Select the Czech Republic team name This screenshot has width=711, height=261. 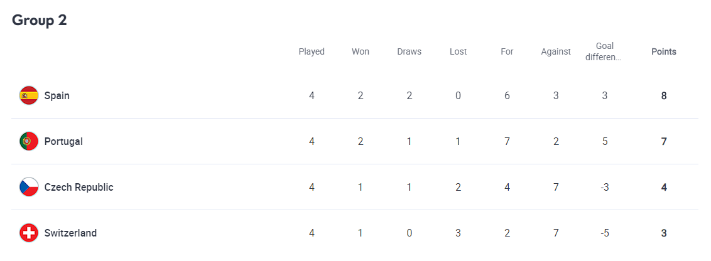[x=79, y=187]
